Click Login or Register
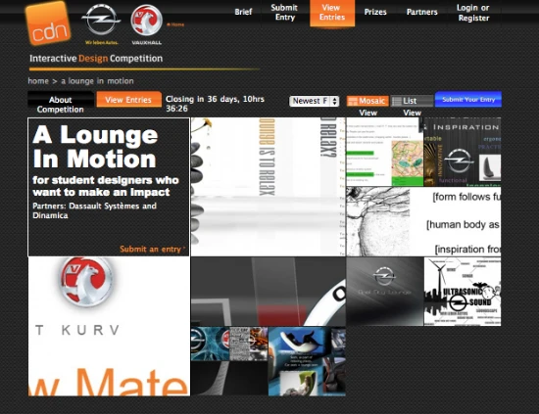The height and width of the screenshot is (414, 539). click(473, 13)
